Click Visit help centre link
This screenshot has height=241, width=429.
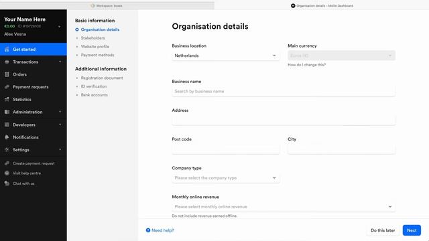pos(27,173)
